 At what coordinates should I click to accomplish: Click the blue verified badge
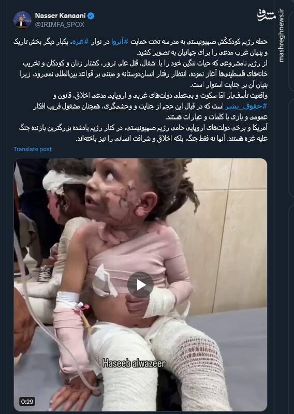pyautogui.click(x=91, y=16)
